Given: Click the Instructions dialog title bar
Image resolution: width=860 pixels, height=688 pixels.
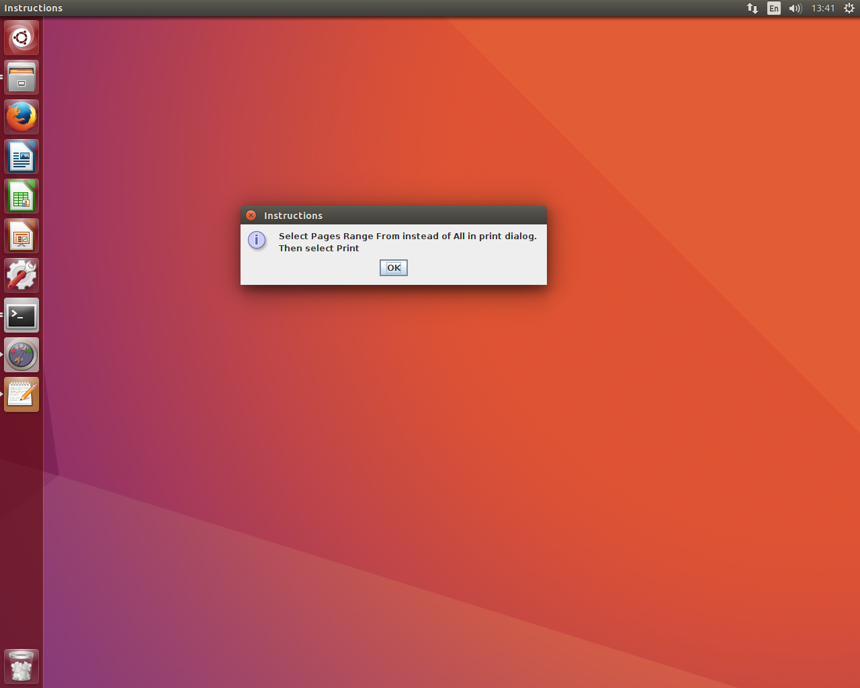Looking at the screenshot, I should pos(394,215).
